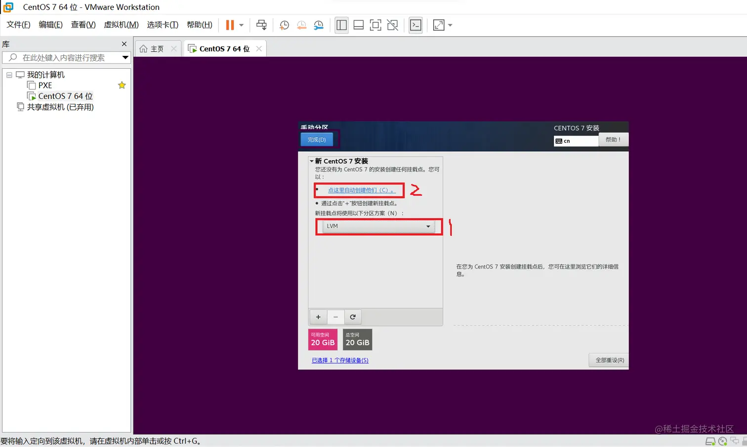The width and height of the screenshot is (747, 447).
Task: Take a snapshot of this virtual machine
Action: [284, 25]
